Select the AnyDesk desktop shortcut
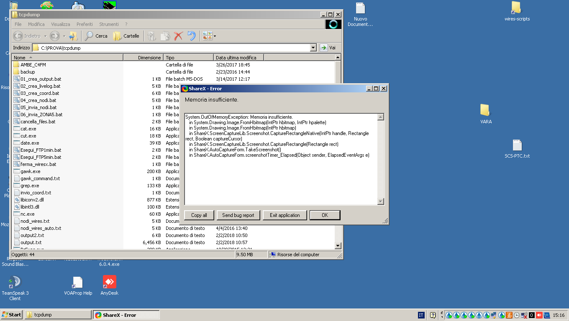This screenshot has height=321, width=569. pyautogui.click(x=109, y=285)
